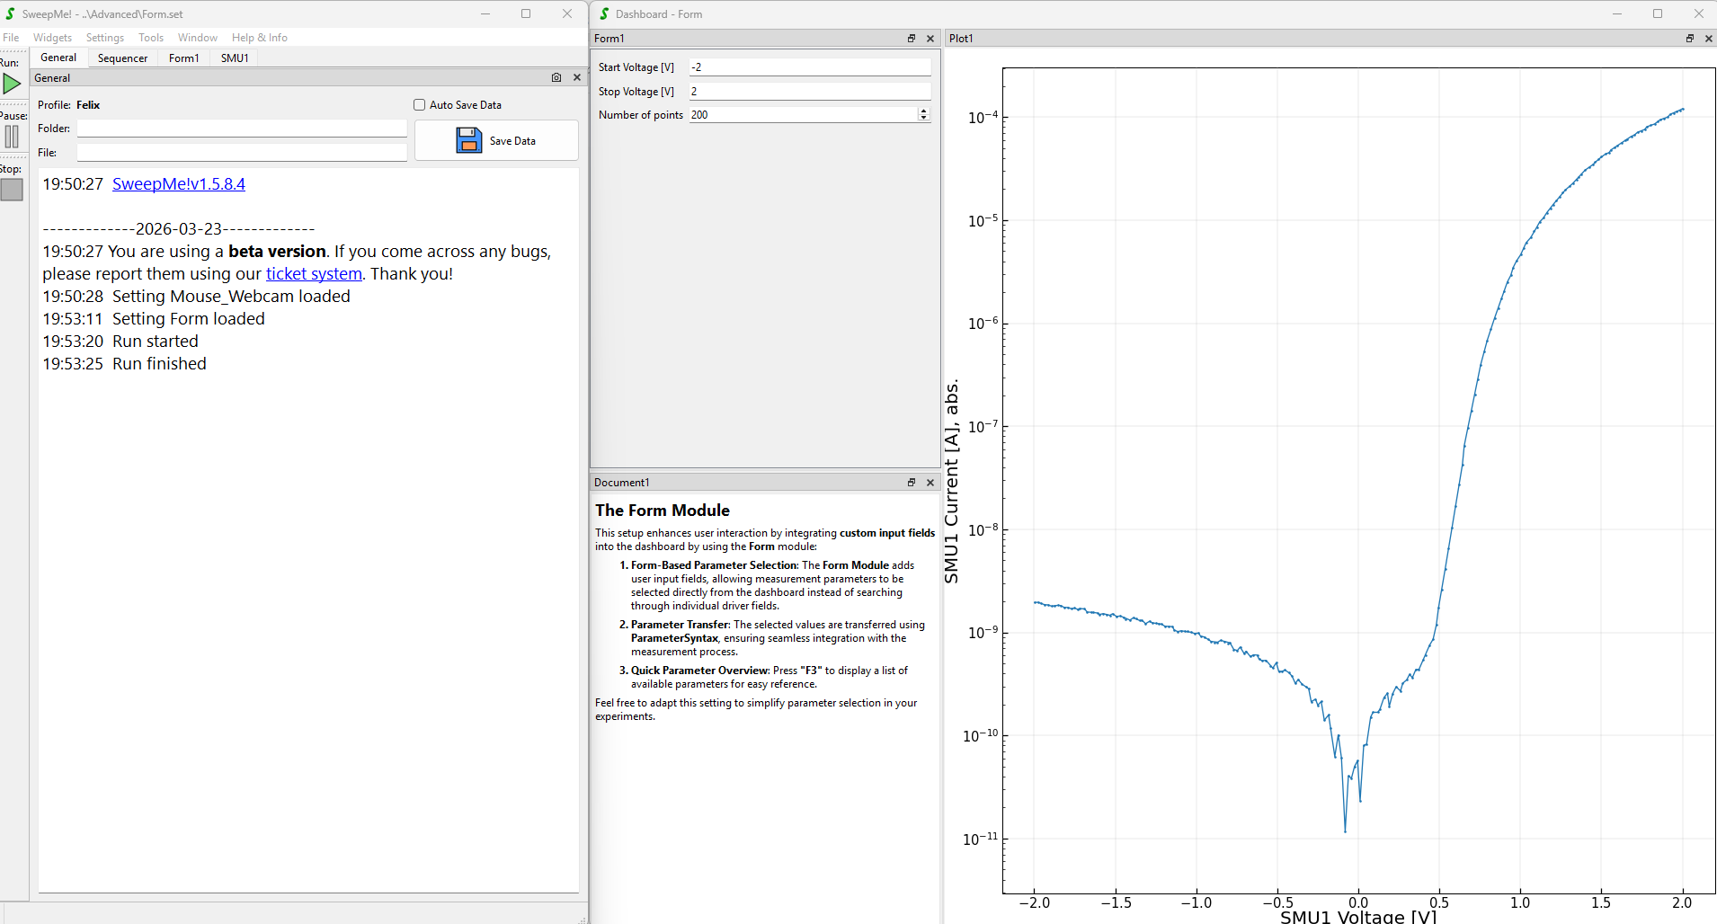
Task: Enable the Auto Save Data checkbox
Action: pyautogui.click(x=419, y=105)
